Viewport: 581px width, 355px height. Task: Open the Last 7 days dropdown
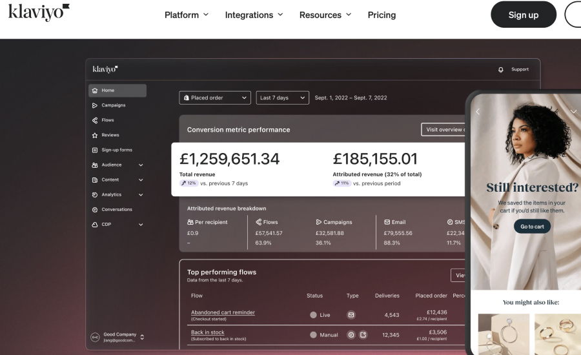282,98
